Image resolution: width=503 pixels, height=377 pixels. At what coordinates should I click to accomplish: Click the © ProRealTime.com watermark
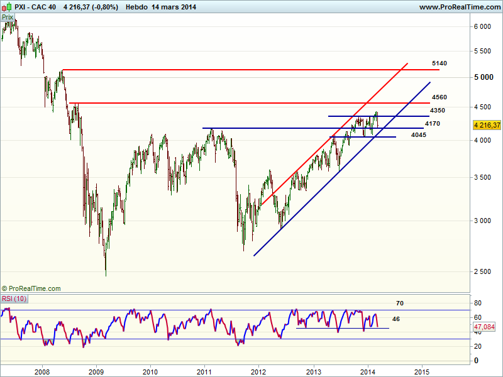[31, 288]
